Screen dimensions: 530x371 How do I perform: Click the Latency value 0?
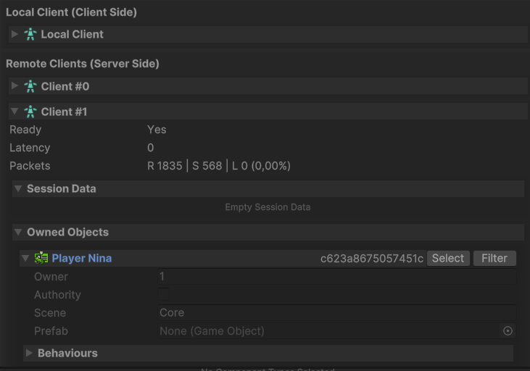click(150, 148)
